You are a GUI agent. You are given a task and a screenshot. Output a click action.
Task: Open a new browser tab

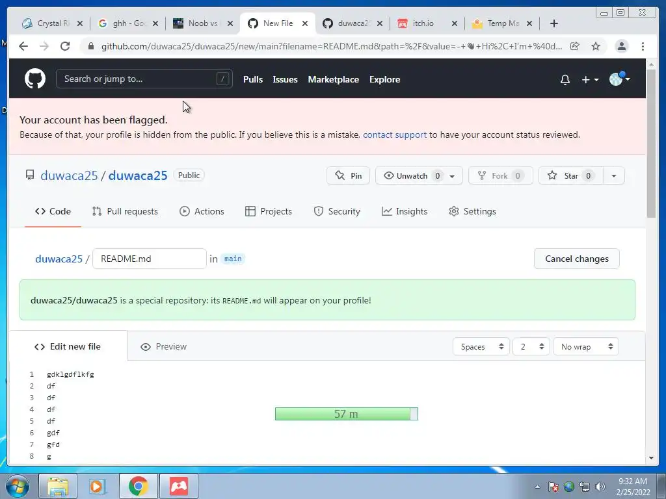coord(554,23)
